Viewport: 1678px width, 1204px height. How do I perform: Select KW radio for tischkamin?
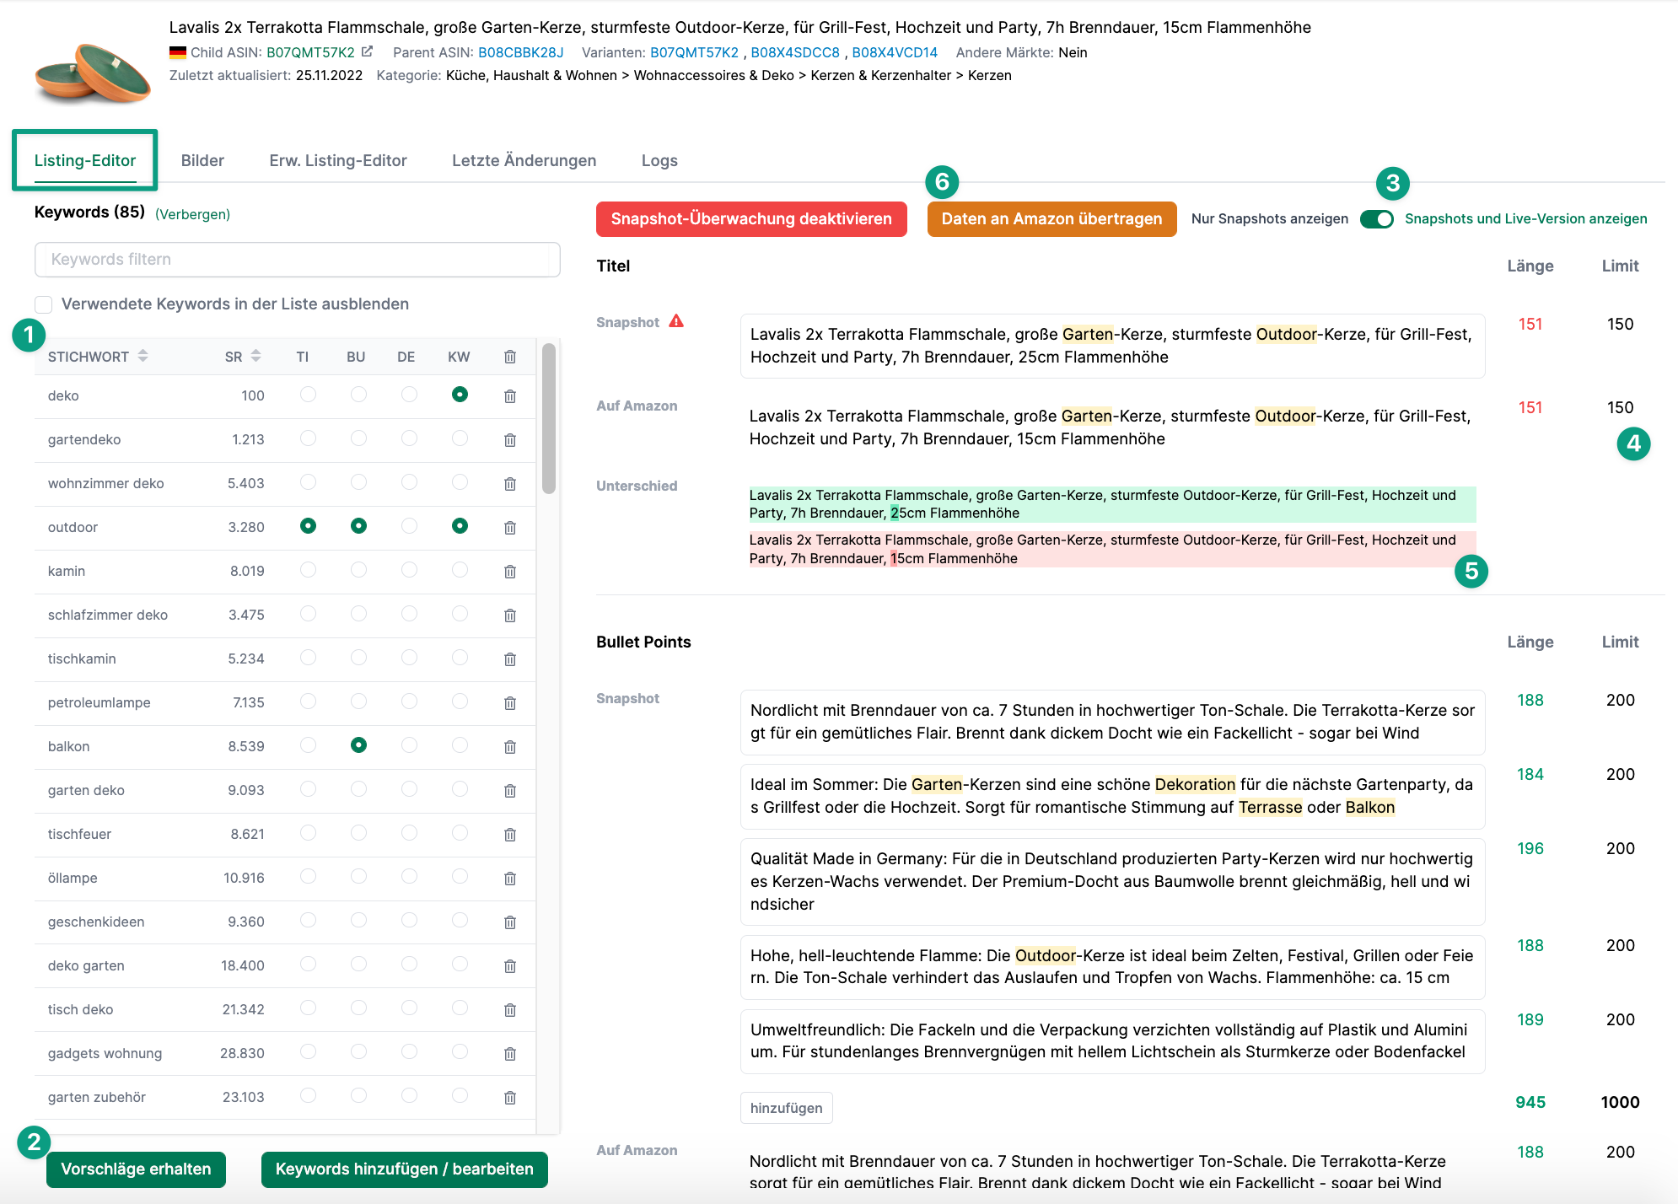(460, 658)
